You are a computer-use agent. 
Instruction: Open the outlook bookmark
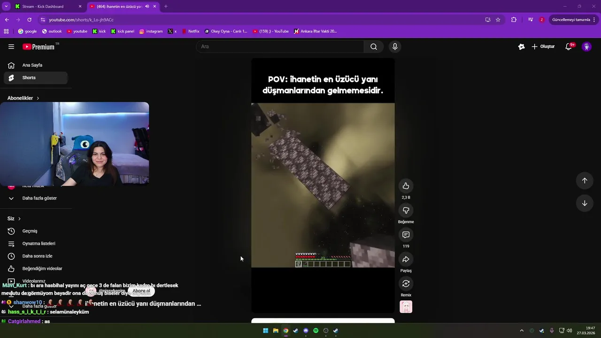coord(52,31)
